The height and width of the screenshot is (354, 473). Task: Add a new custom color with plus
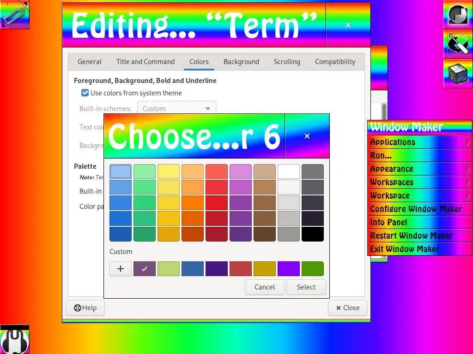121,269
